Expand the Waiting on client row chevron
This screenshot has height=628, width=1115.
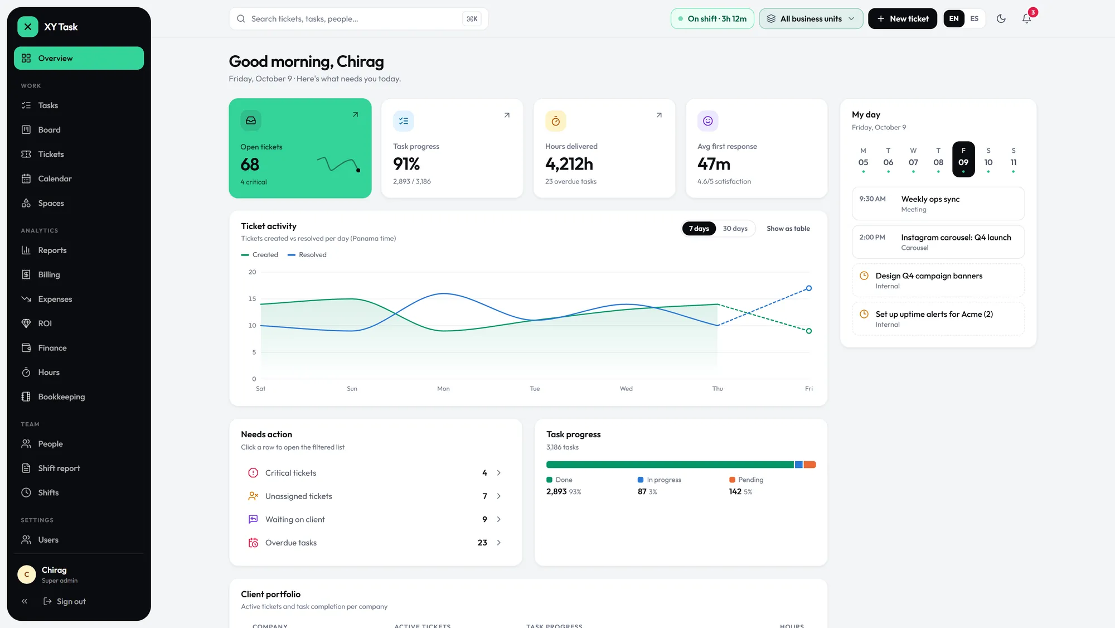pyautogui.click(x=498, y=519)
